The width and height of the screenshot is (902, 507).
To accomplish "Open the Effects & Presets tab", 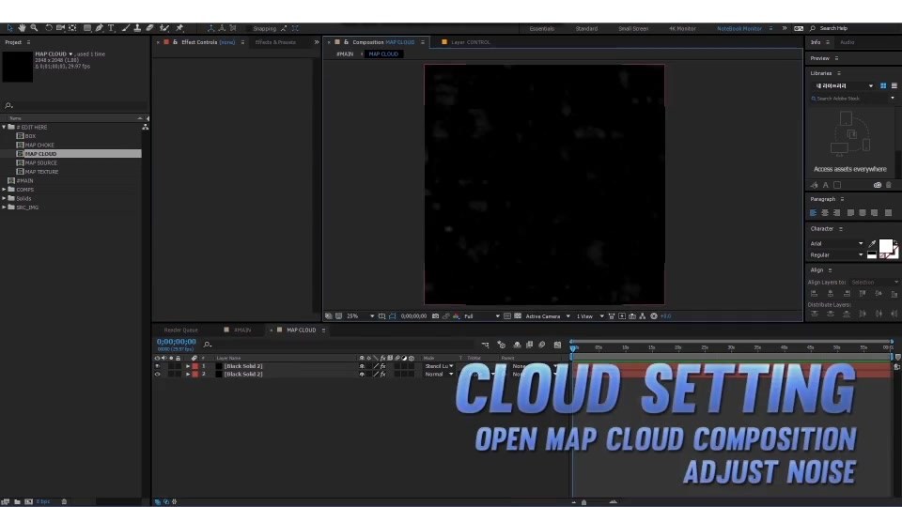I will (275, 42).
